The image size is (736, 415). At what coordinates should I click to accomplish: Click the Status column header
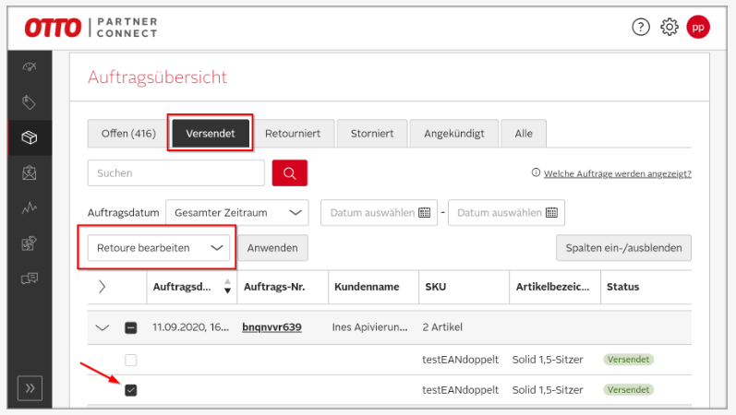tap(623, 287)
